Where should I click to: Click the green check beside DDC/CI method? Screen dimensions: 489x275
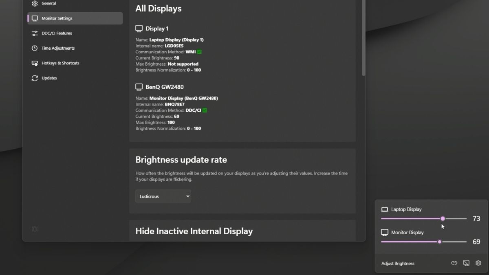(x=205, y=110)
